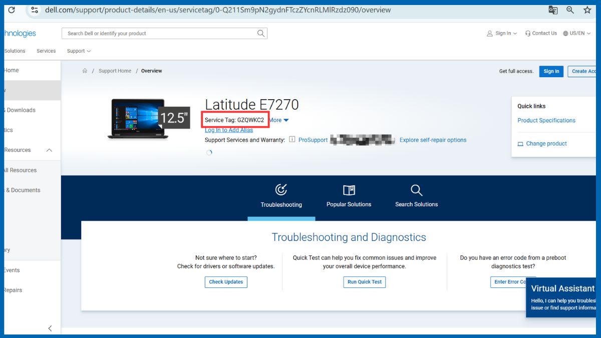This screenshot has height=338, width=601.
Task: Click the Search Solutions magnifier icon
Action: [416, 190]
